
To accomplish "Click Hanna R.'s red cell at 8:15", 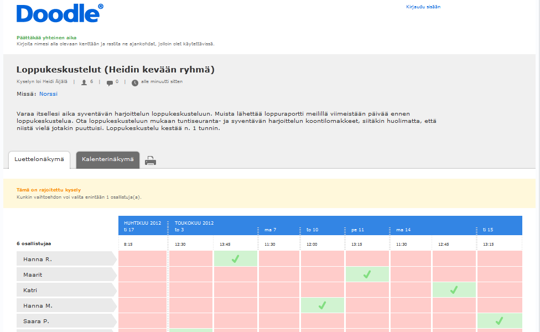I will coord(143,258).
